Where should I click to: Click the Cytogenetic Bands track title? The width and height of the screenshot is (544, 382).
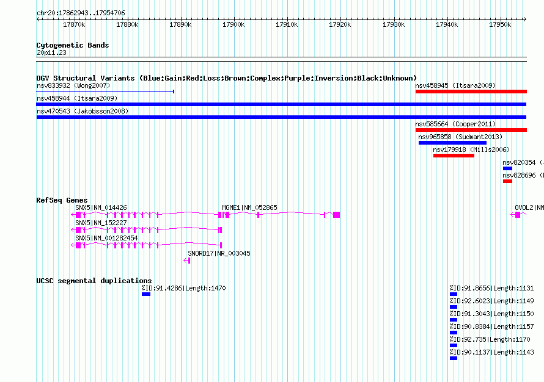[x=73, y=45]
